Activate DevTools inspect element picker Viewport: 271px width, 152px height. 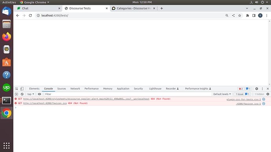(16, 89)
